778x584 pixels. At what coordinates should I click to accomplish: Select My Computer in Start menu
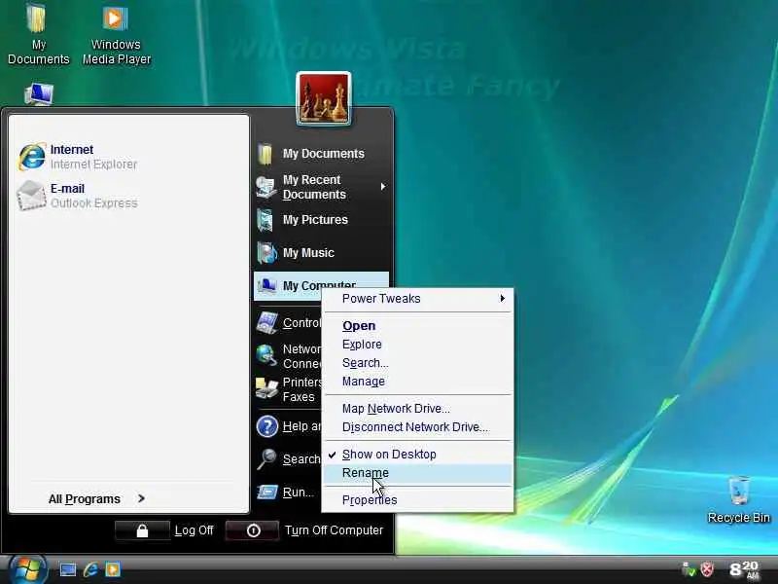[321, 285]
